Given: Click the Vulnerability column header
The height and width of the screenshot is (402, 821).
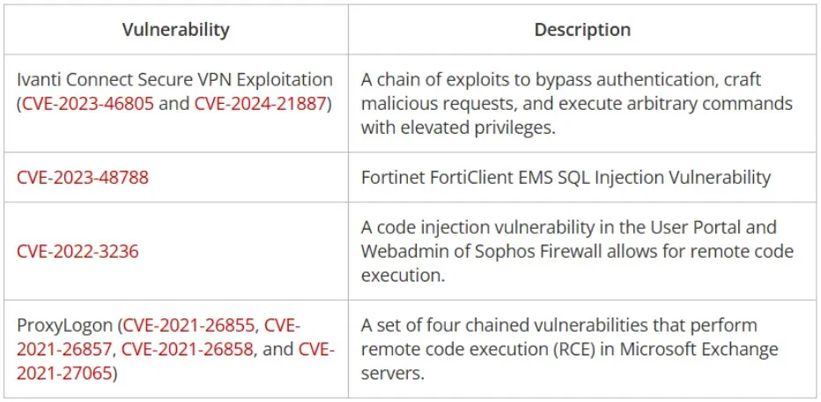Looking at the screenshot, I should [x=175, y=29].
